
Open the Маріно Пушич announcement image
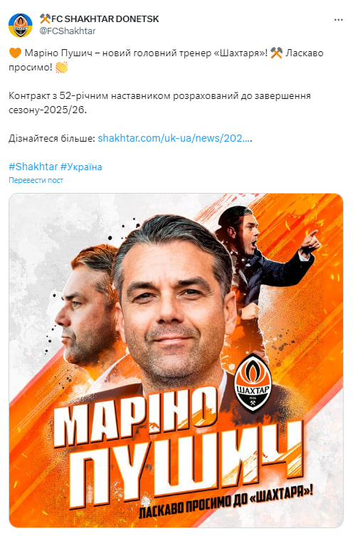pos(176,360)
